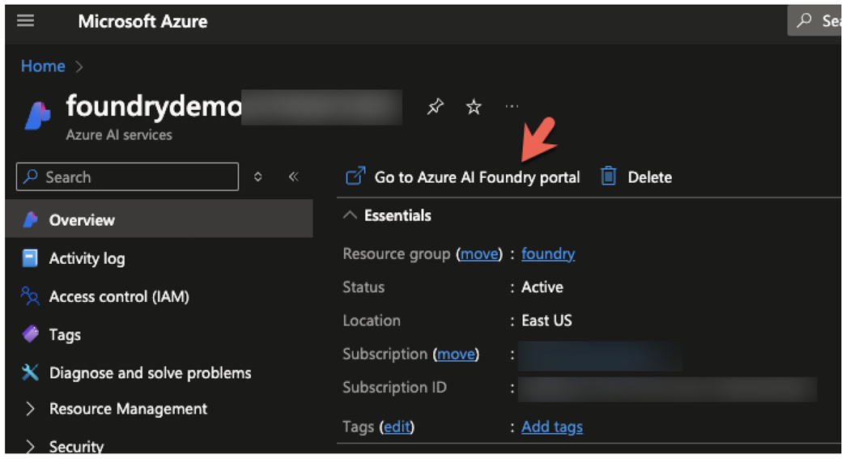This screenshot has width=850, height=459.
Task: Click Go to Azure AI Foundry portal
Action: click(x=477, y=177)
